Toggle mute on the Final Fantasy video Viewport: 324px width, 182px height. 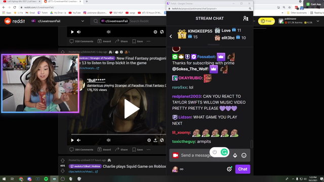pyautogui.click(x=79, y=140)
